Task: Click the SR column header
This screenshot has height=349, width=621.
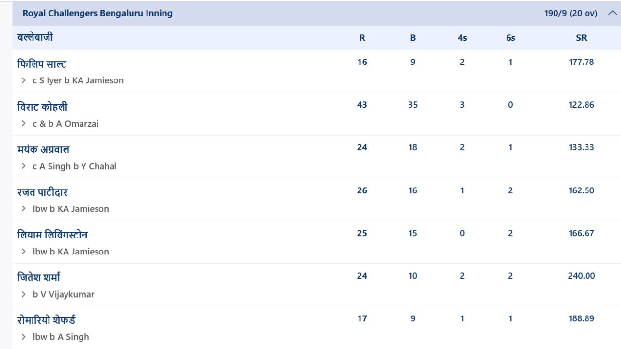Action: click(581, 38)
